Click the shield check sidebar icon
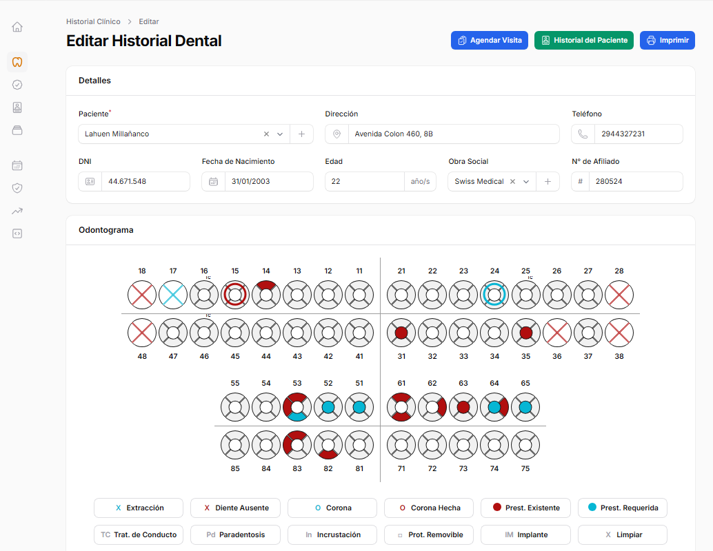Image resolution: width=713 pixels, height=551 pixels. tap(17, 188)
